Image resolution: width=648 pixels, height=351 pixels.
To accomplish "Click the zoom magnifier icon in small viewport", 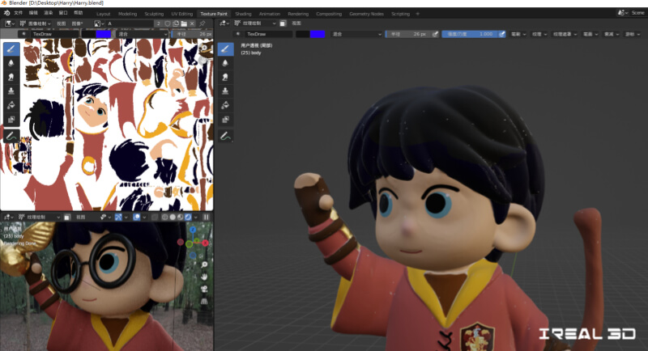I will (x=204, y=264).
